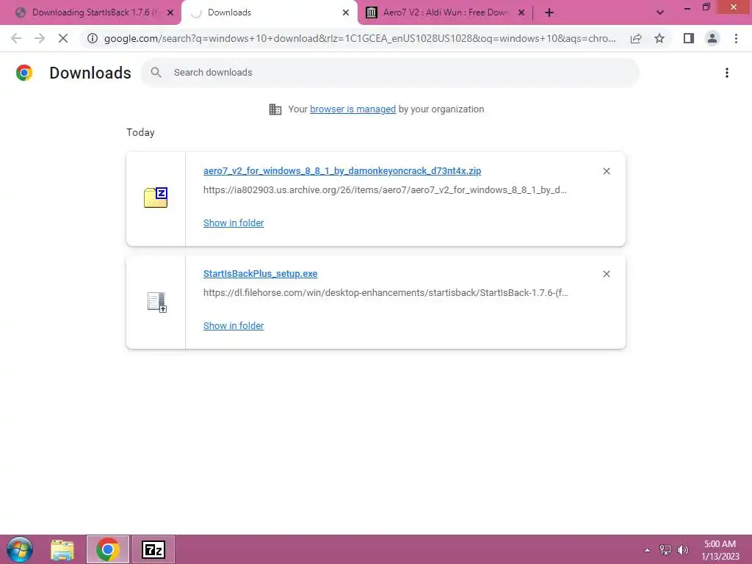Open the volume tray icon
Viewport: 752px width, 564px height.
coord(683,550)
